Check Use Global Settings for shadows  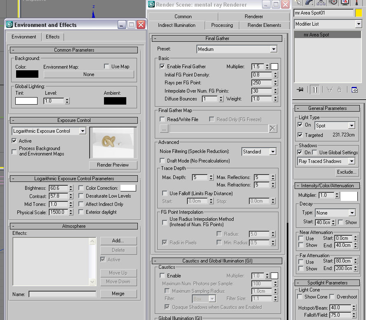pyautogui.click(x=315, y=152)
